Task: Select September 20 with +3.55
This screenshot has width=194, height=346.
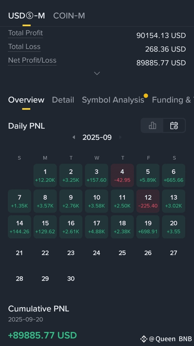Action: point(174,227)
